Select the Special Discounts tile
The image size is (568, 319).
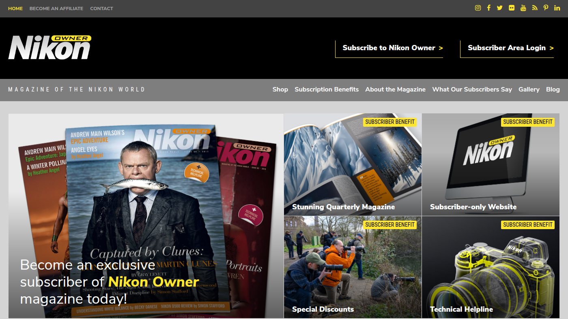[353, 267]
